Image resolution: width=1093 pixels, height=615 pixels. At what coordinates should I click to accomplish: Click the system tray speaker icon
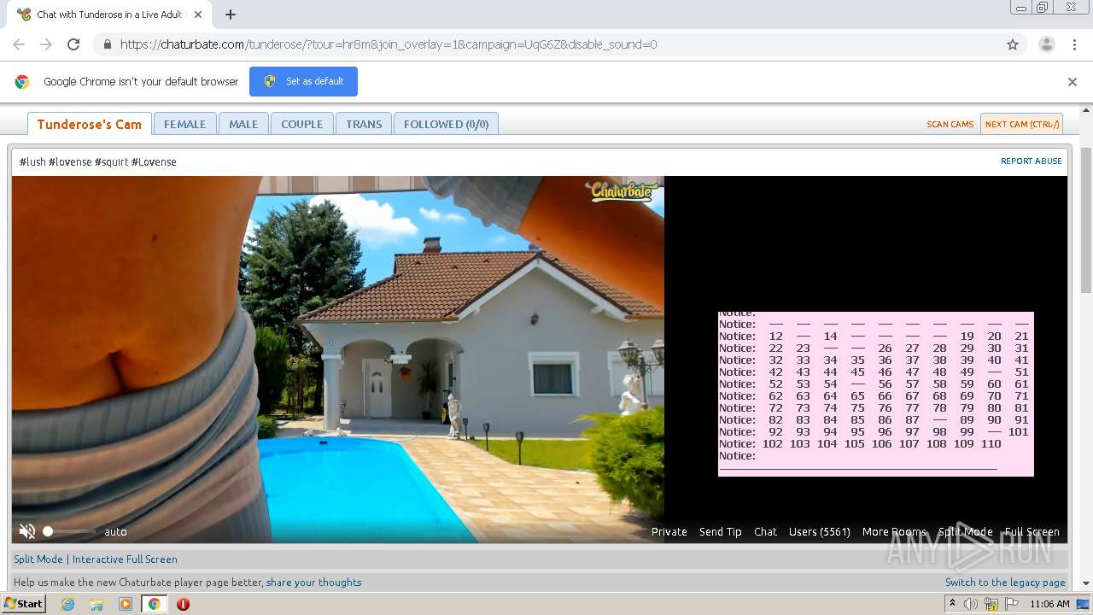click(971, 604)
